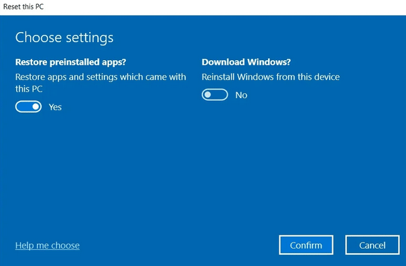Click the Restore apps and settings description

(100, 83)
